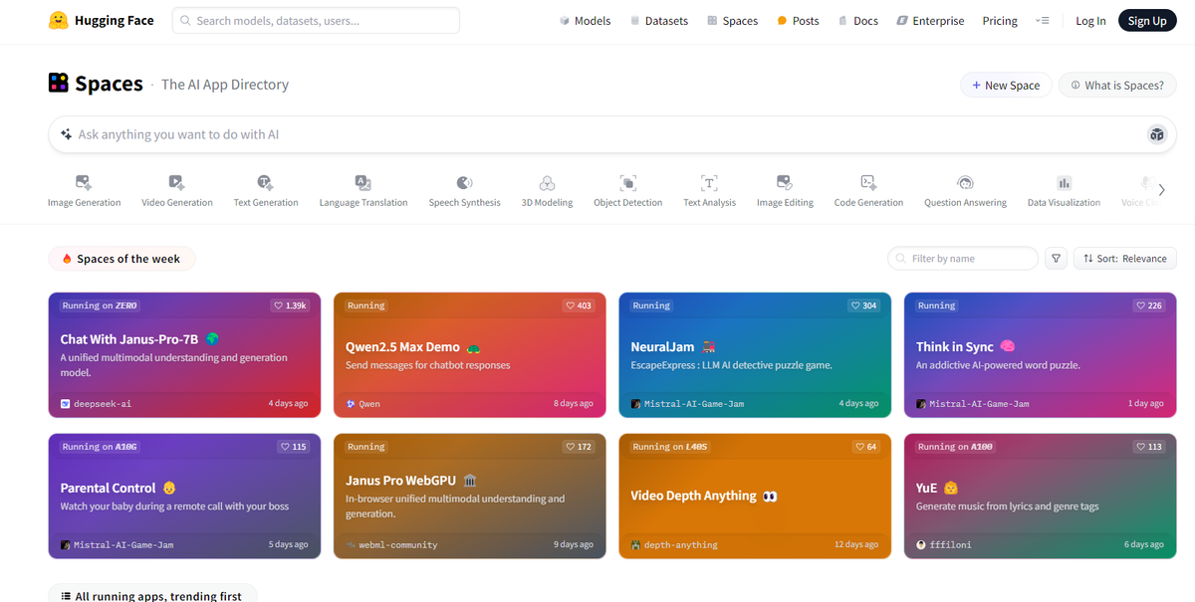Open the Sort: Relevance dropdown

(x=1125, y=259)
